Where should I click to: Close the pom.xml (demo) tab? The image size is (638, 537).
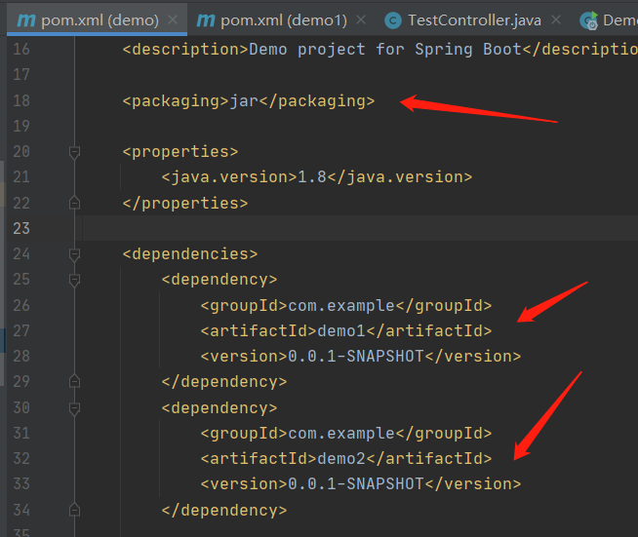point(173,19)
